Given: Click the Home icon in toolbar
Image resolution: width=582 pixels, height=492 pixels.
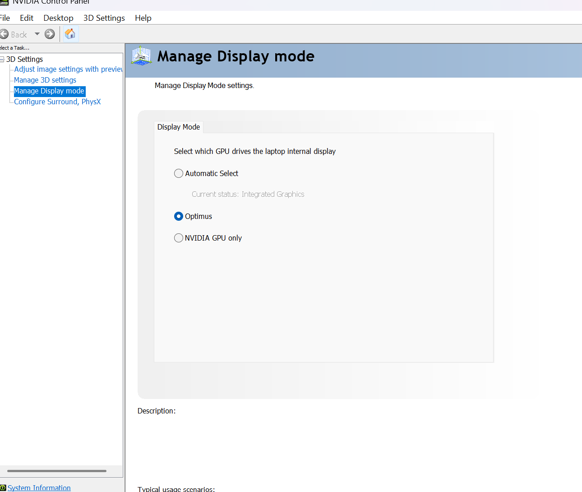Looking at the screenshot, I should click(70, 34).
